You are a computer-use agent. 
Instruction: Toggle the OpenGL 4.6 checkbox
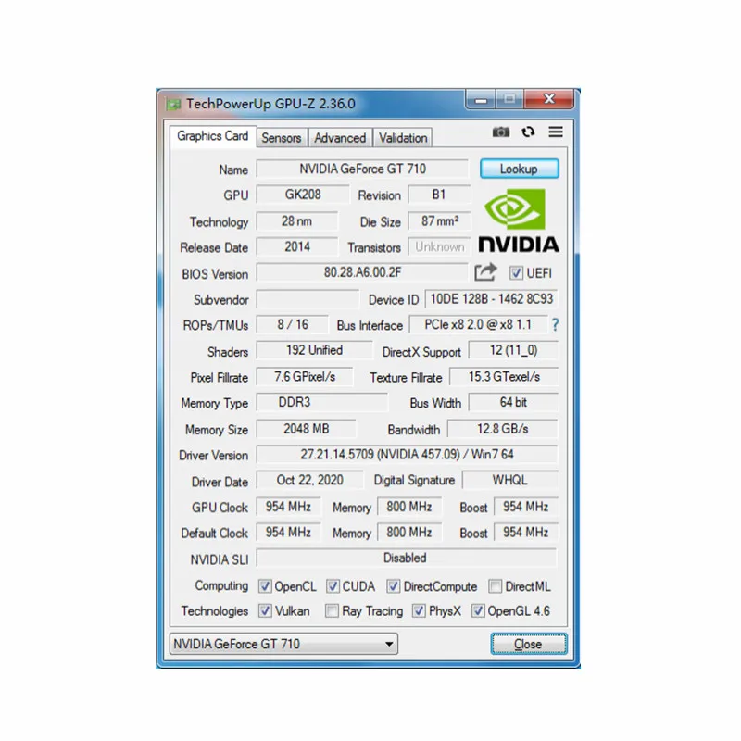click(478, 611)
